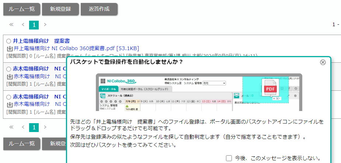Click popup heading バスケットで登録操作を自動化しませんか？

126,62
